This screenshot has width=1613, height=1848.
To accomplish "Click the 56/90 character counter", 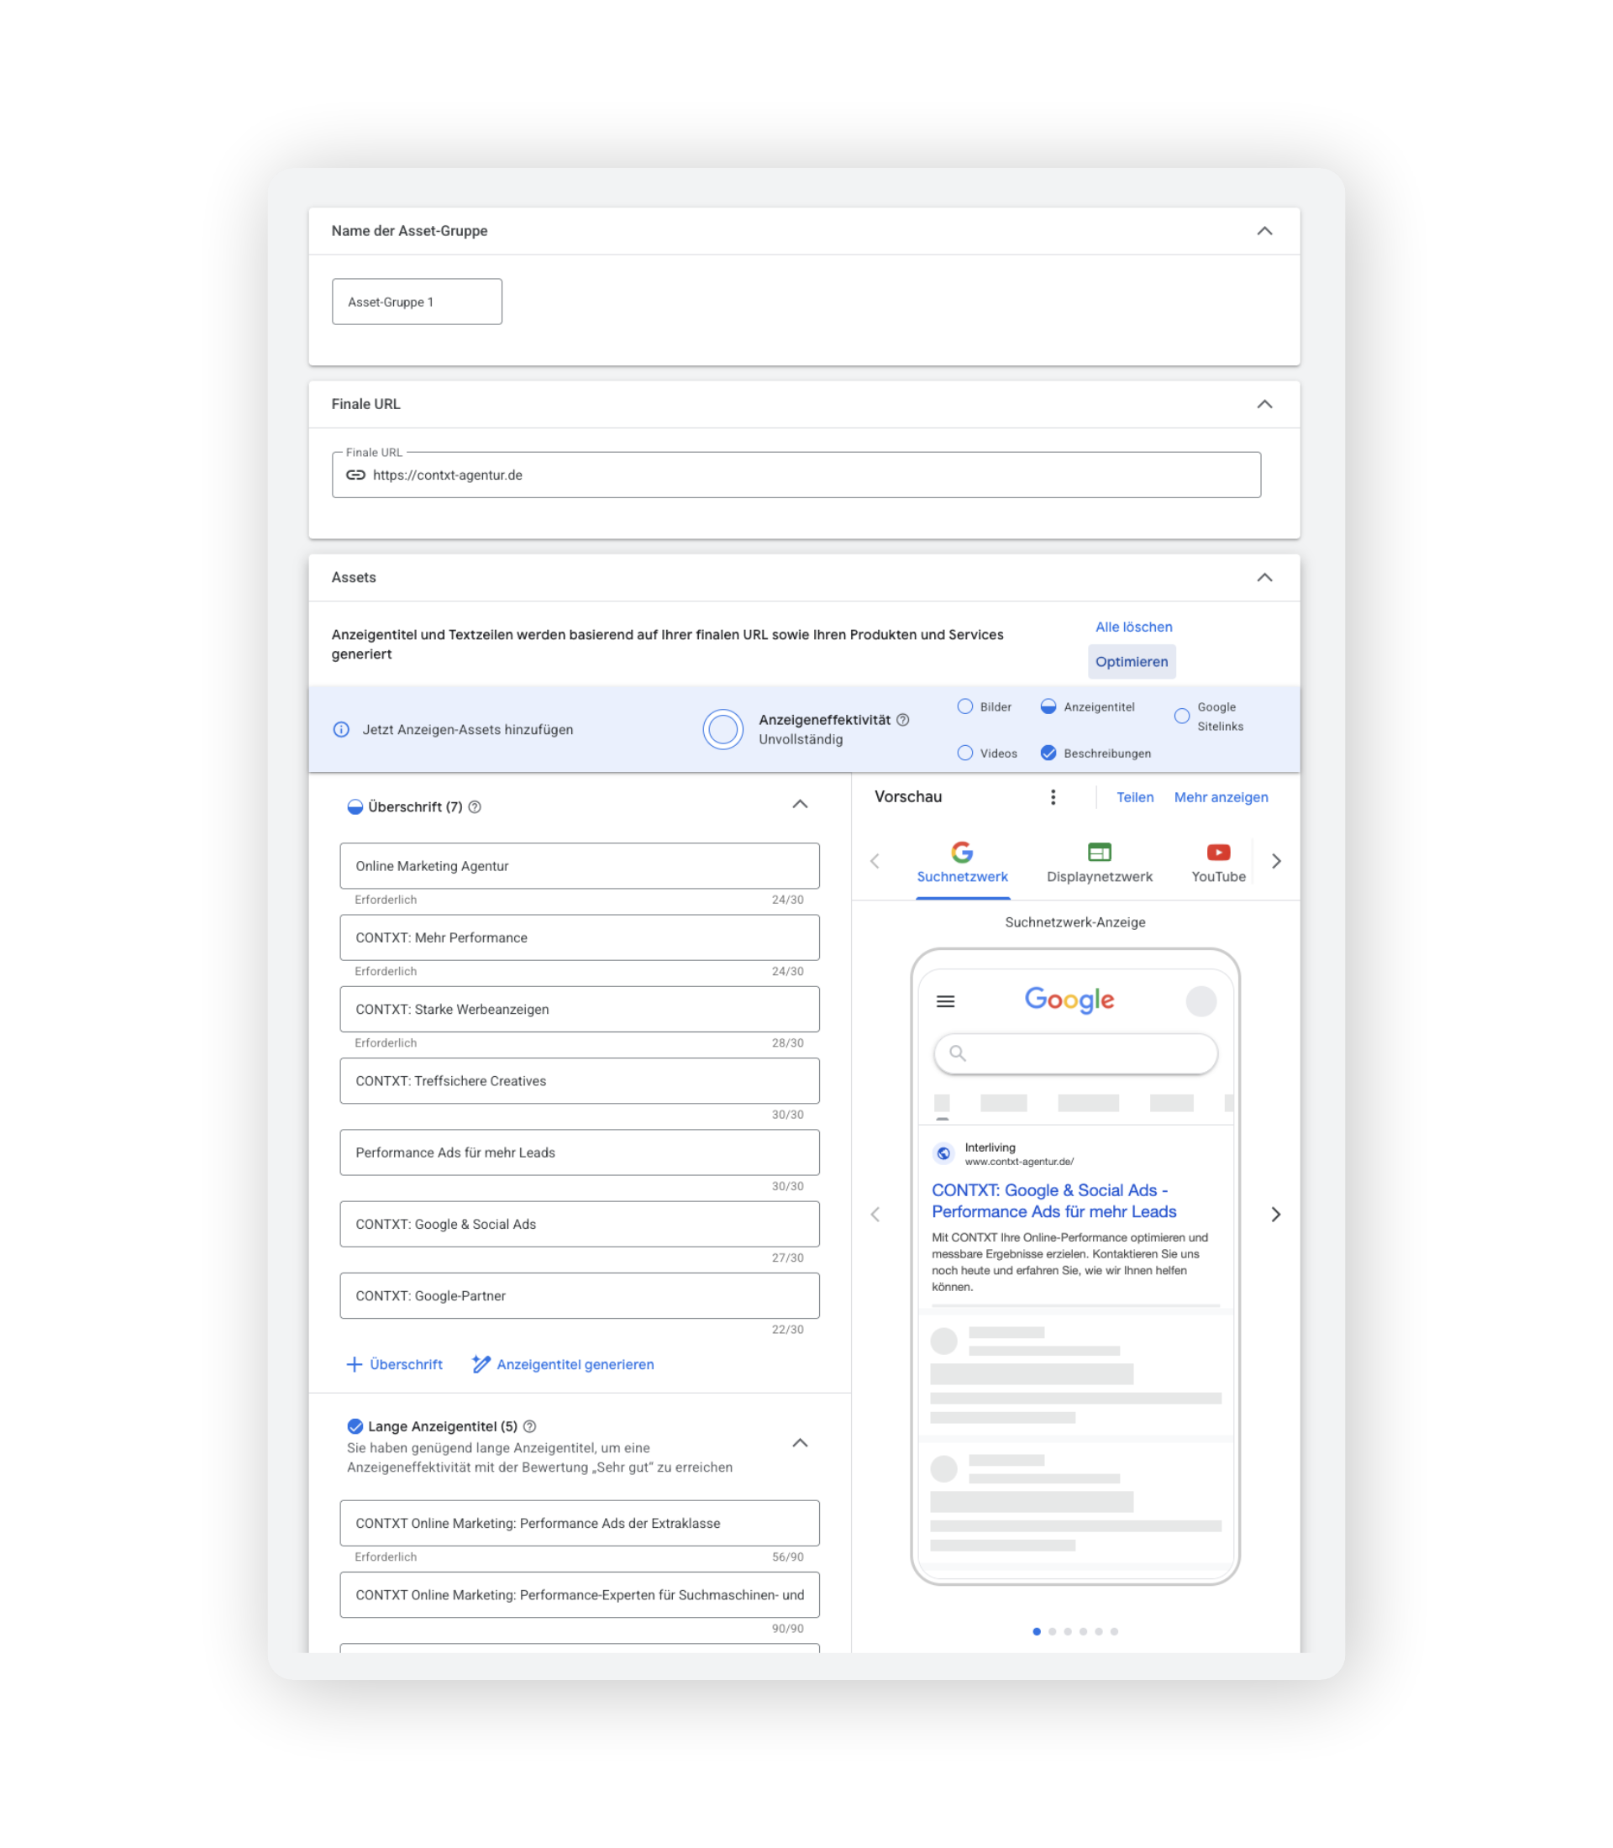I will pyautogui.click(x=788, y=1557).
